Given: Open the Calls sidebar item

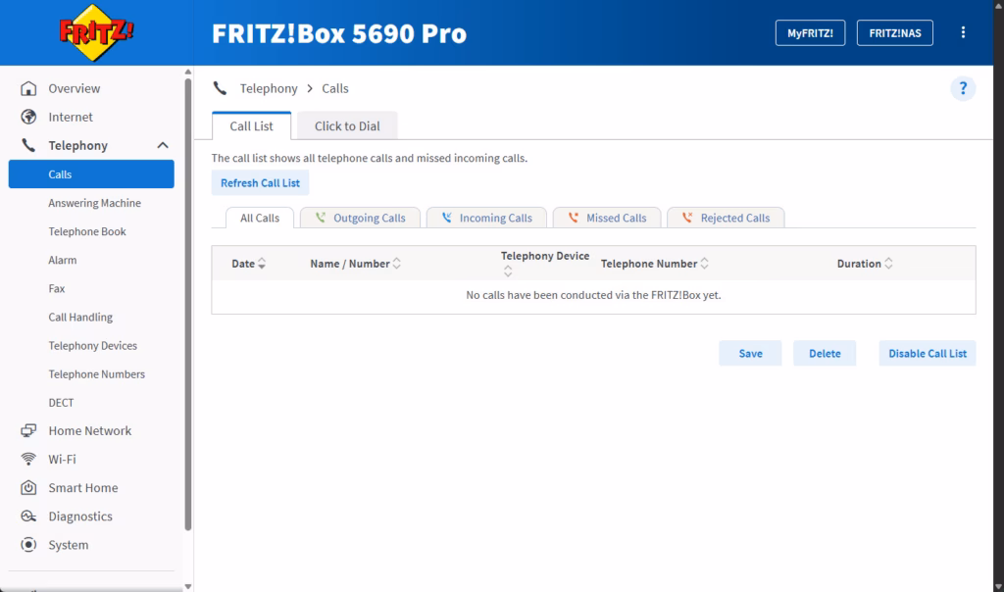Looking at the screenshot, I should click(x=91, y=174).
